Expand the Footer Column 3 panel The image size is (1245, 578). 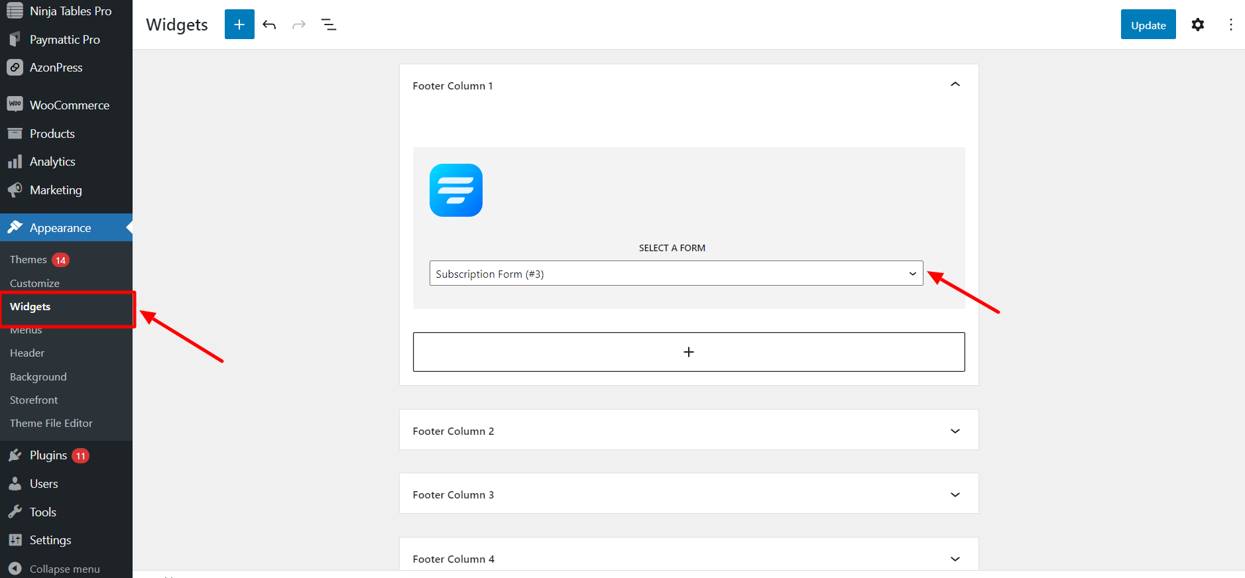pos(955,494)
